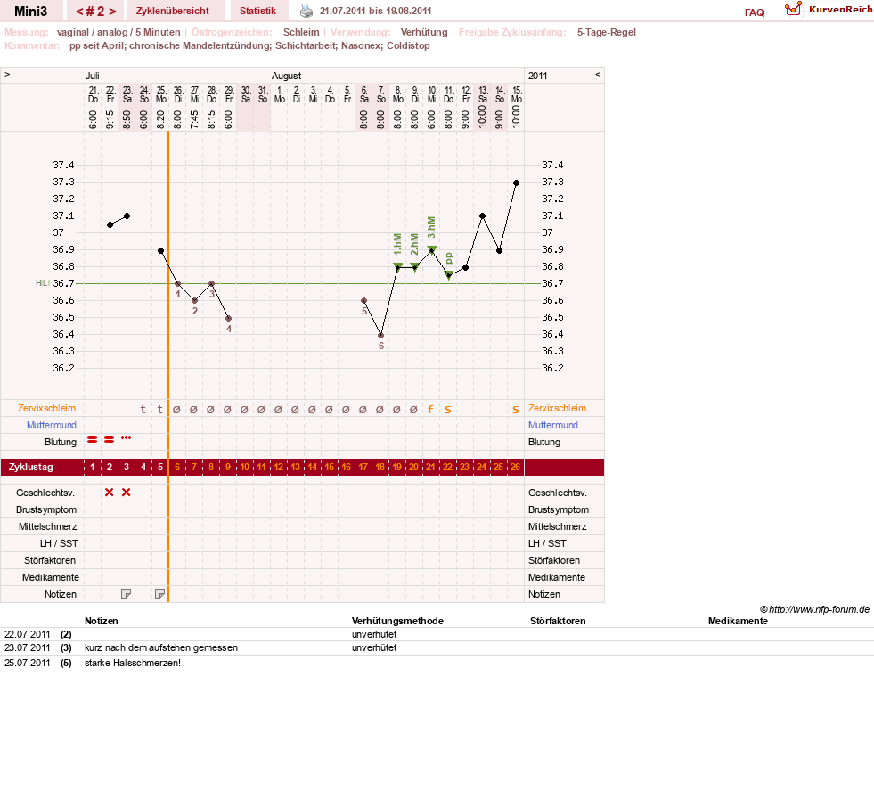Click the intercourse X mark on day 2

click(110, 492)
